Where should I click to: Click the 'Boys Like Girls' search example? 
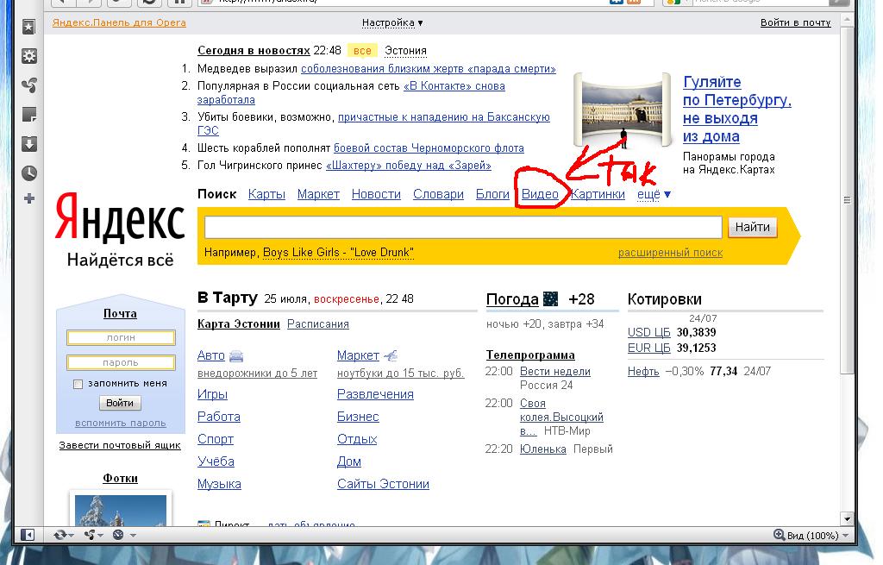[338, 253]
